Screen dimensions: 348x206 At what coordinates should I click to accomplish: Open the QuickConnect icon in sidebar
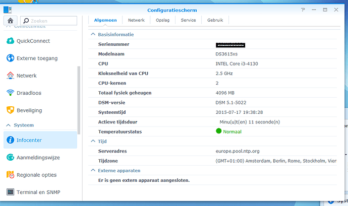click(x=10, y=41)
